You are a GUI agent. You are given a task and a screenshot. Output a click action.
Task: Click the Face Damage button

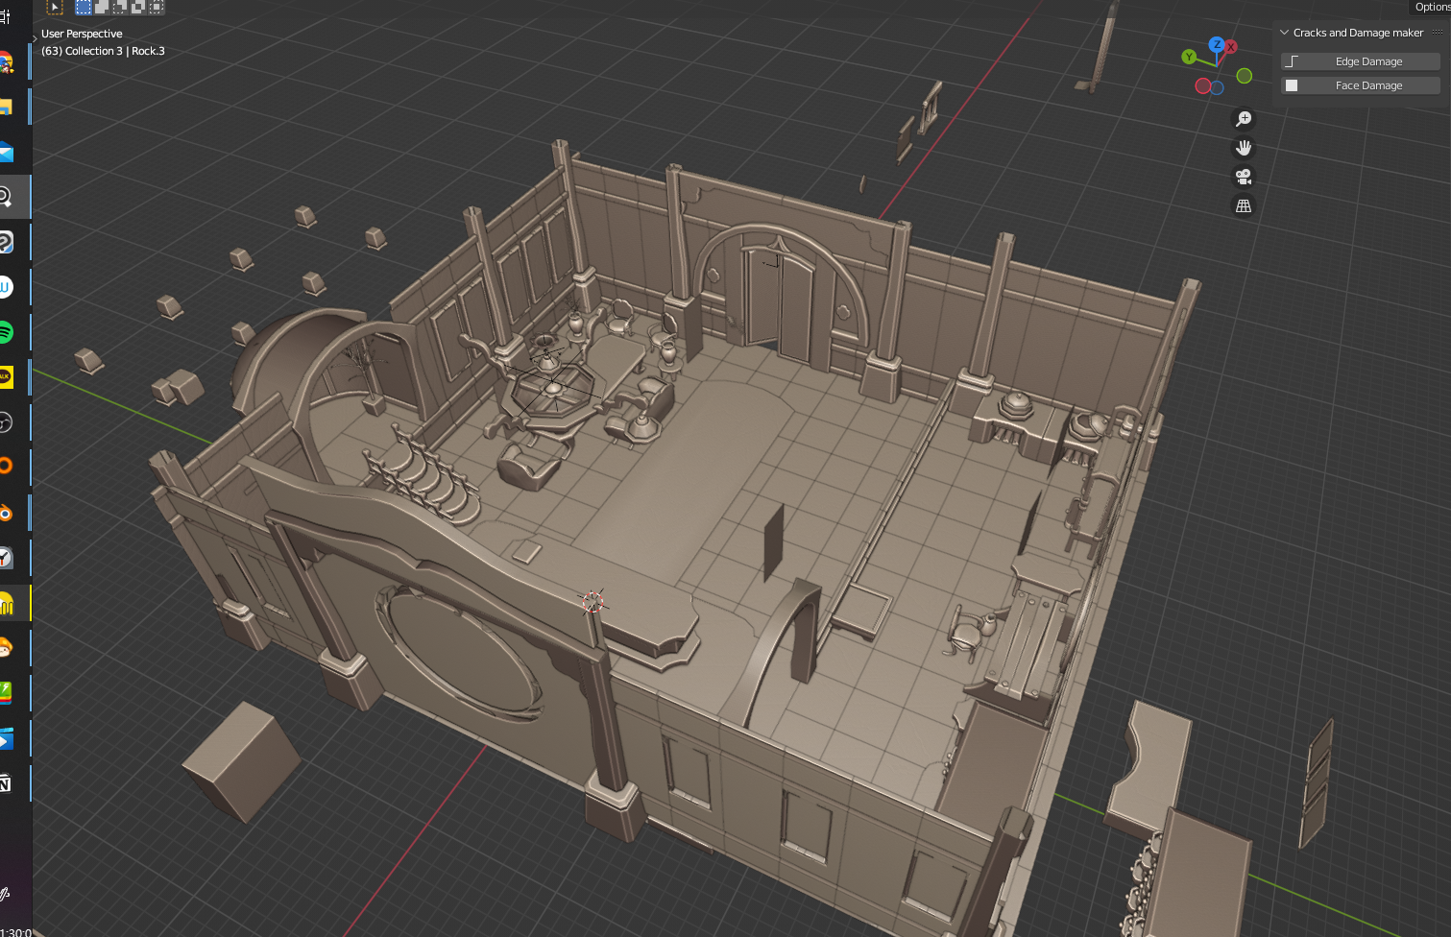[x=1360, y=85]
